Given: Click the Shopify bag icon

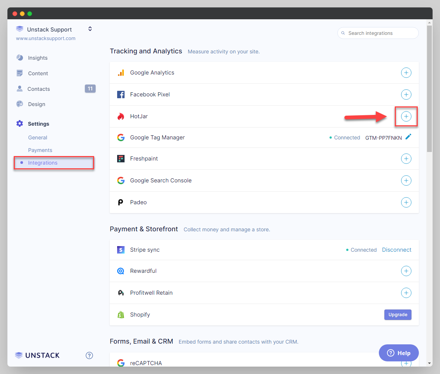Looking at the screenshot, I should point(121,314).
